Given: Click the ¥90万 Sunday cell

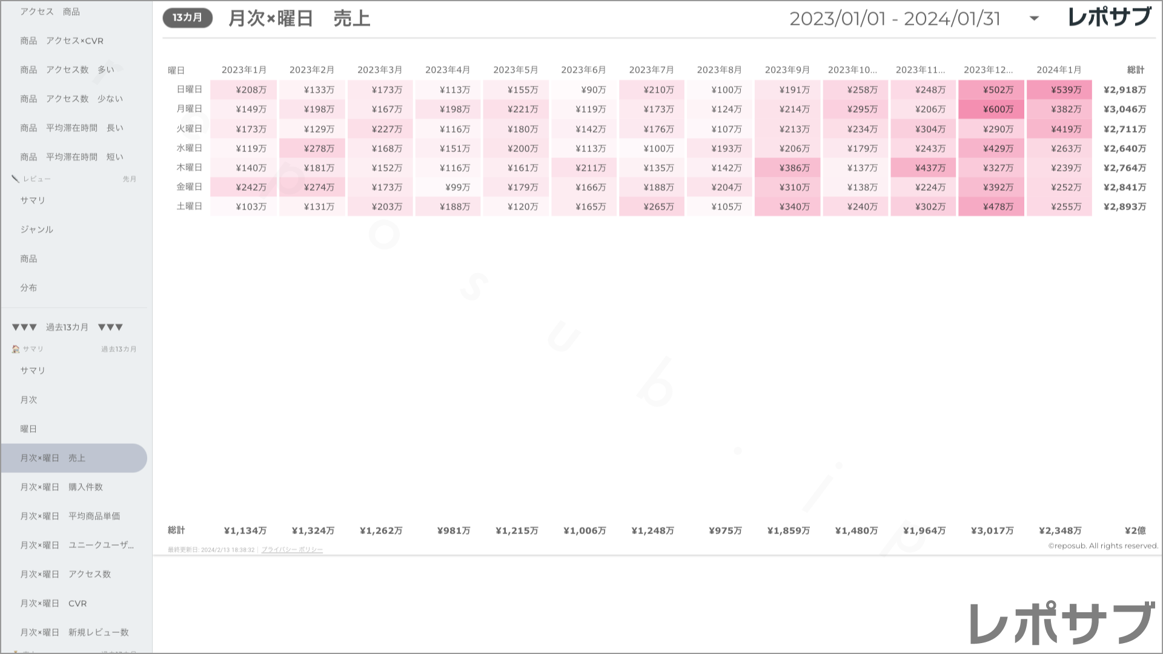Looking at the screenshot, I should (x=583, y=90).
